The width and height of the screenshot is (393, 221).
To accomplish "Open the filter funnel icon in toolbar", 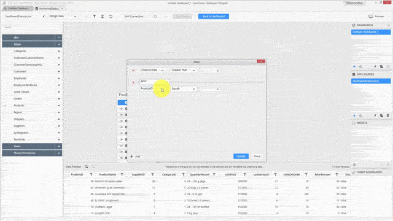I will 95,17.
